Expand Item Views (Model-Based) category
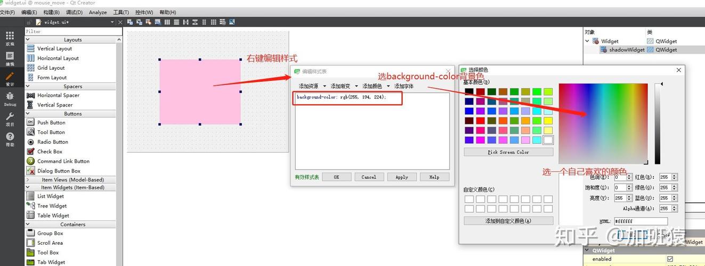 [28, 180]
